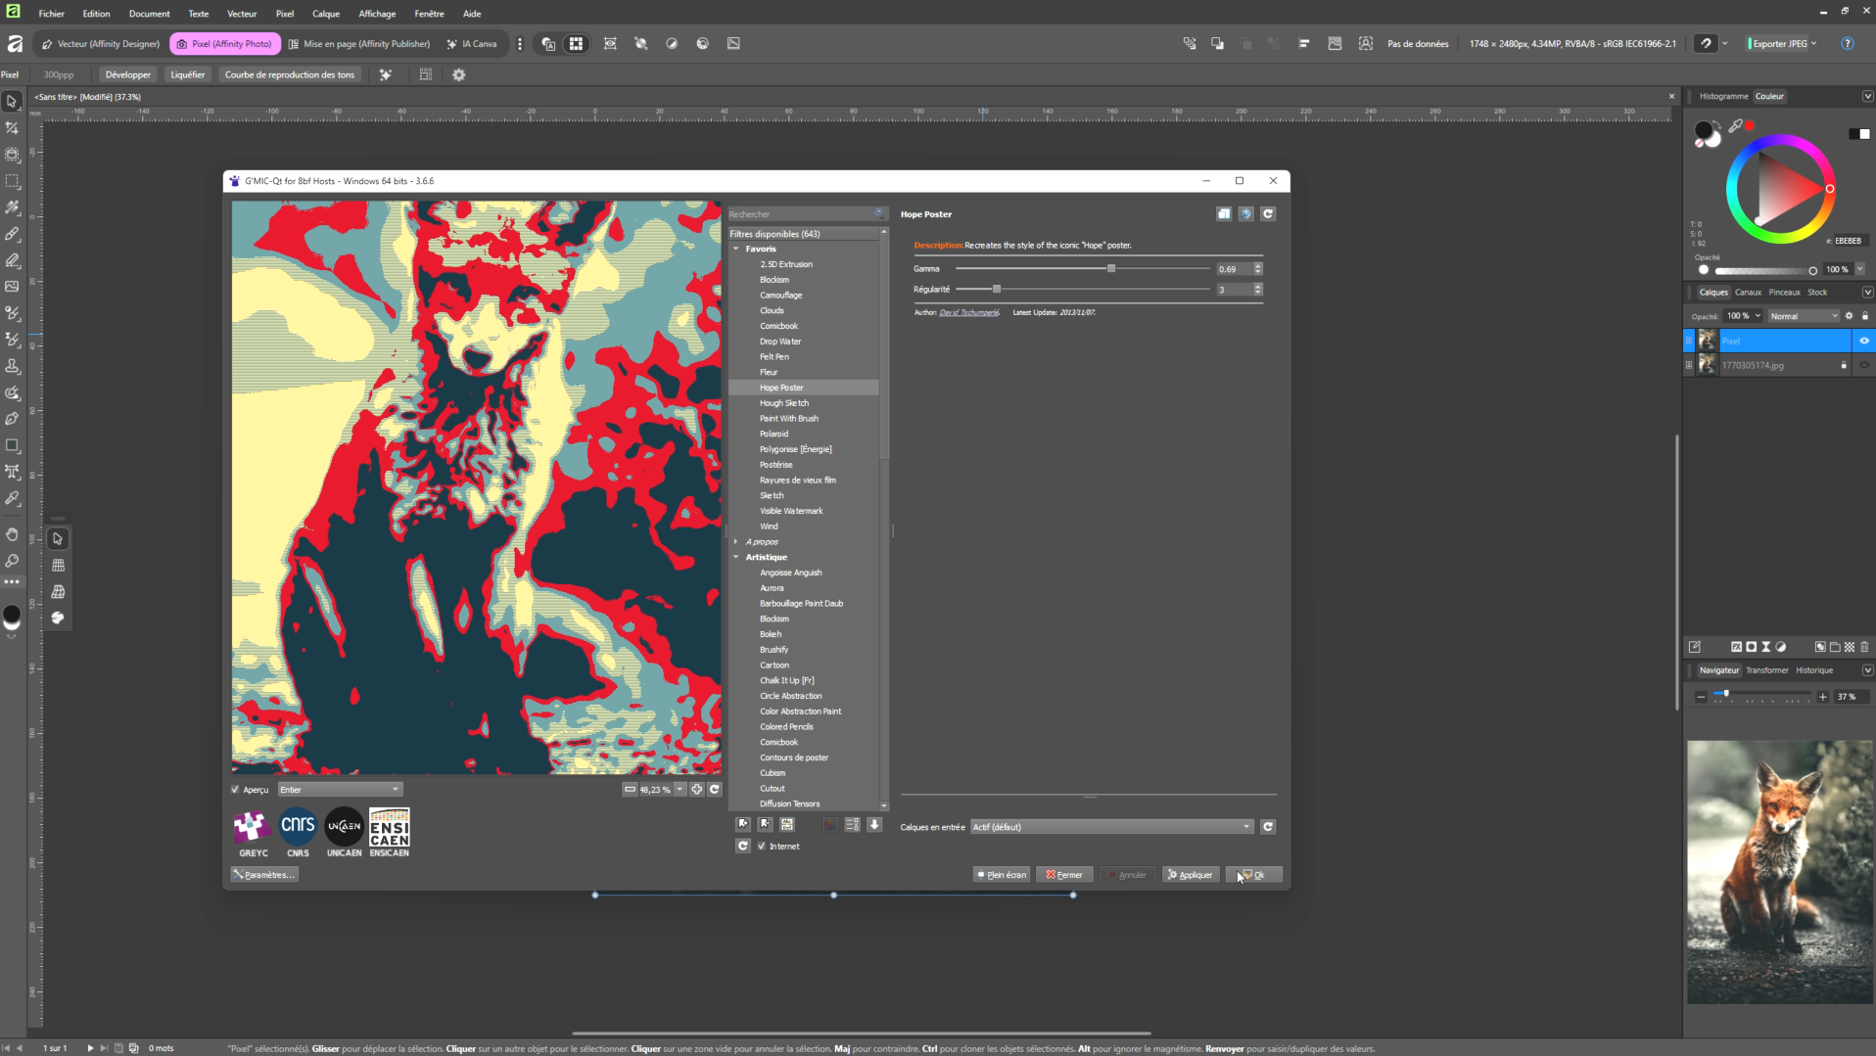Reset Hope Poster filter parameters icon

click(x=1268, y=214)
